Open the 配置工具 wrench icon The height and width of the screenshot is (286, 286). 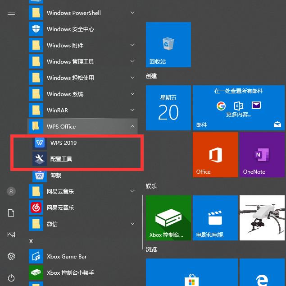point(40,159)
